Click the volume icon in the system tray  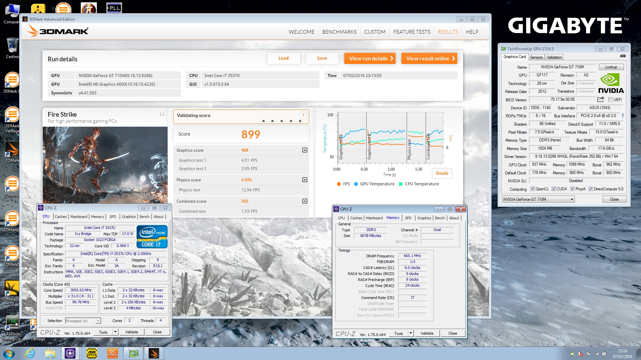pos(580,354)
